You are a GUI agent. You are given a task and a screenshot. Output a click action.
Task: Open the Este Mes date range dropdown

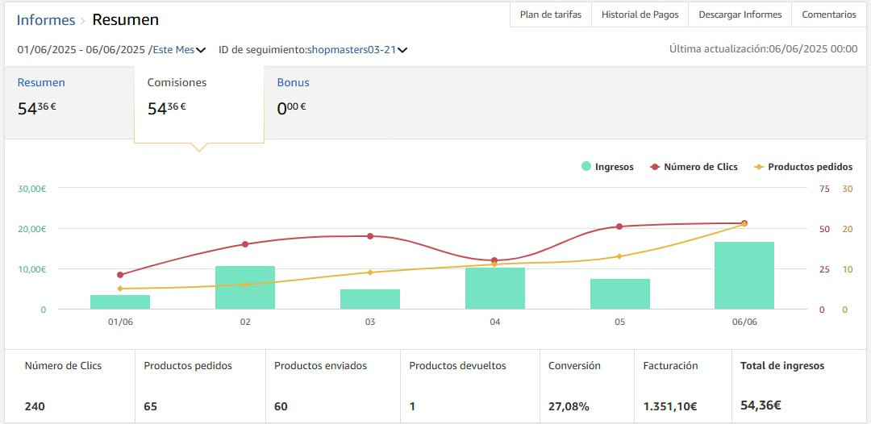[179, 50]
